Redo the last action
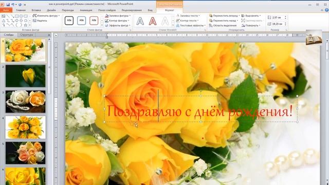The image size is (329, 185). tap(20, 5)
